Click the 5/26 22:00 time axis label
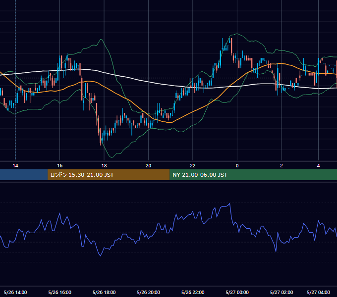This screenshot has width=337, height=297. 193,292
